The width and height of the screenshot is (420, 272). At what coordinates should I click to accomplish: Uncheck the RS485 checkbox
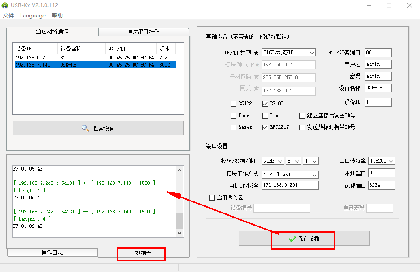tap(265, 104)
